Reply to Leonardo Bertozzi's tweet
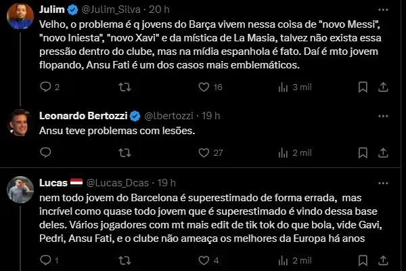 (x=46, y=153)
